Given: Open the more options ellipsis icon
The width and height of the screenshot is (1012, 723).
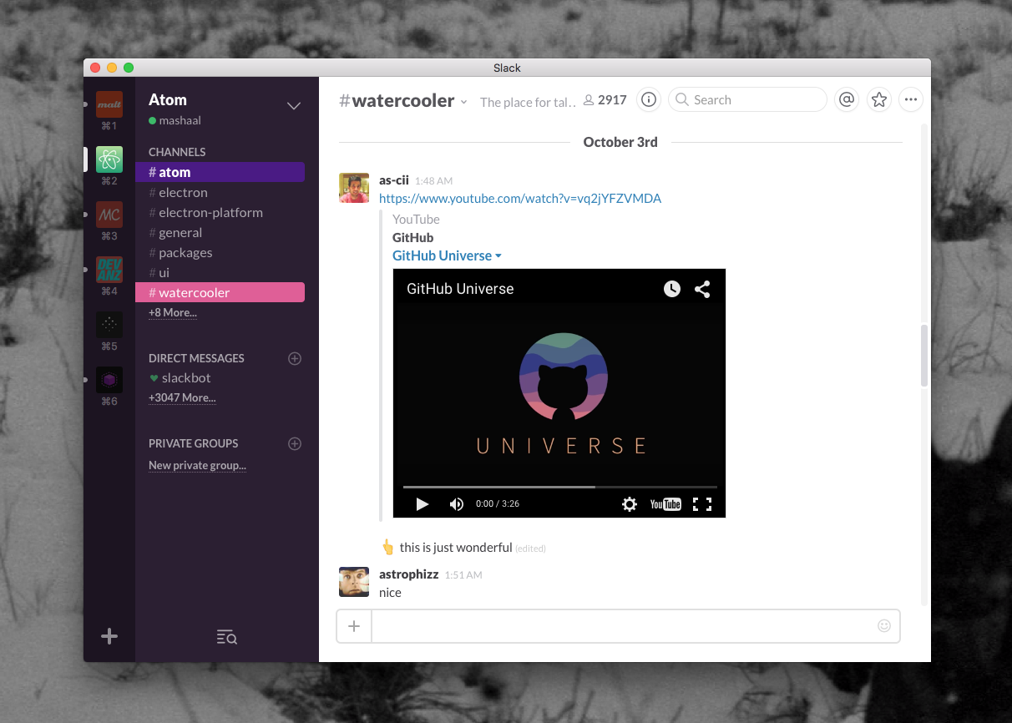Looking at the screenshot, I should (911, 99).
